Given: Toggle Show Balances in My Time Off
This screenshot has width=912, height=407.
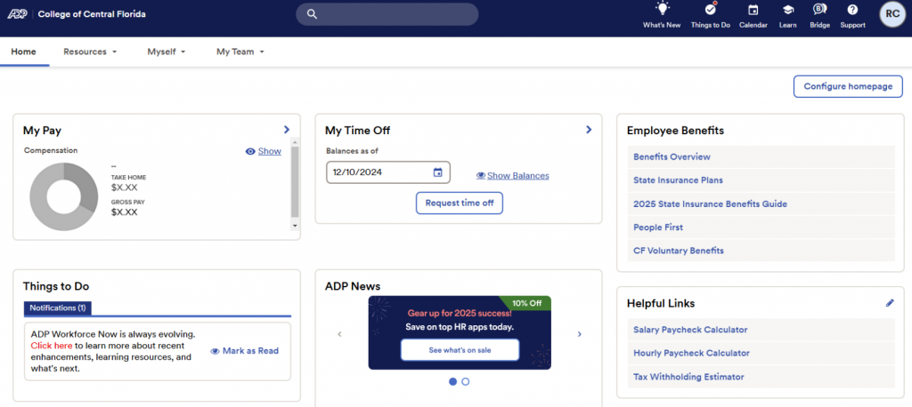Looking at the screenshot, I should point(513,176).
